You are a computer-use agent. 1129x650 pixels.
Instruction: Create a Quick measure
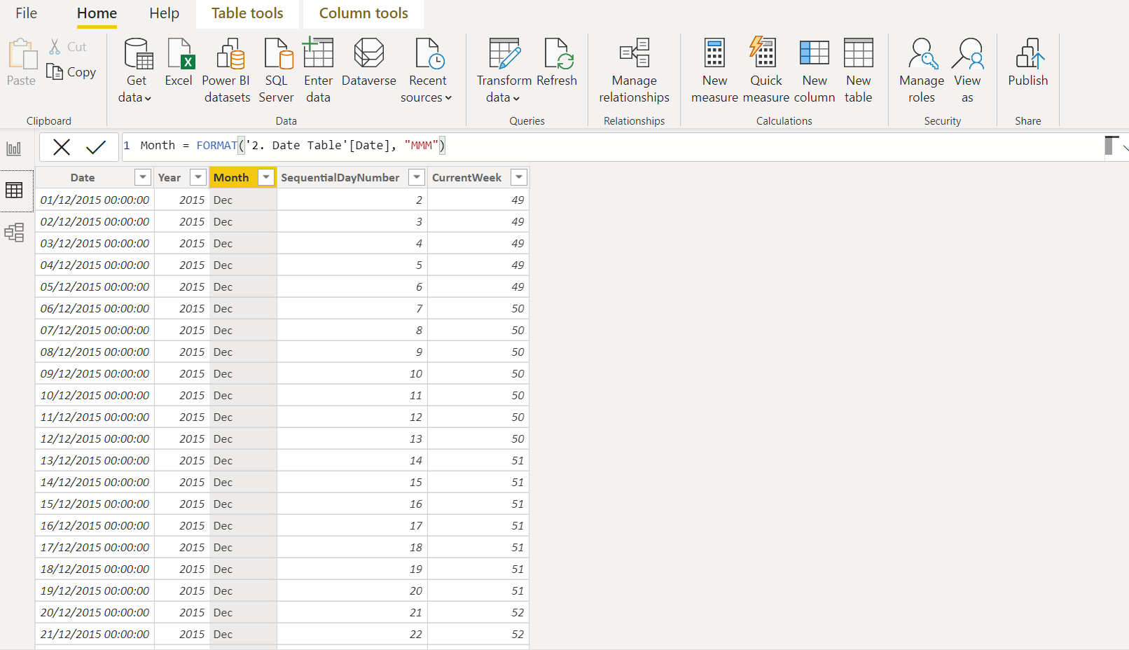[766, 70]
